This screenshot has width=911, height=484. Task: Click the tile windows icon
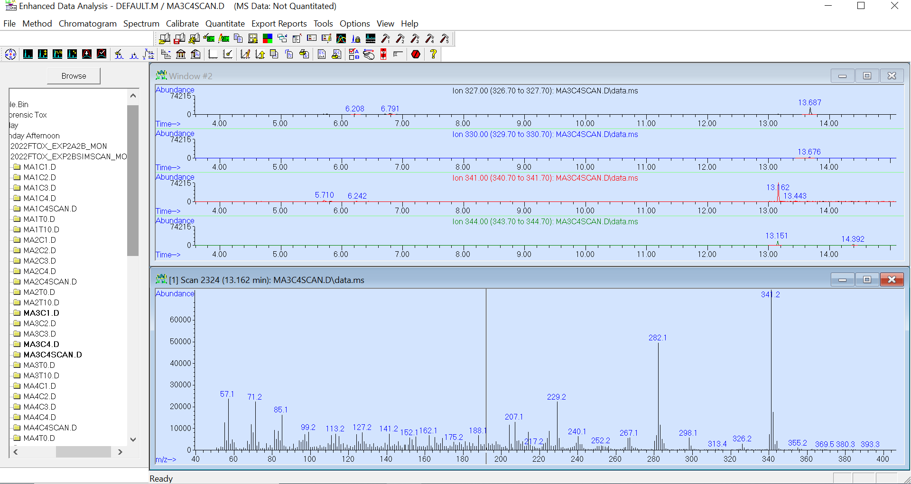click(253, 38)
